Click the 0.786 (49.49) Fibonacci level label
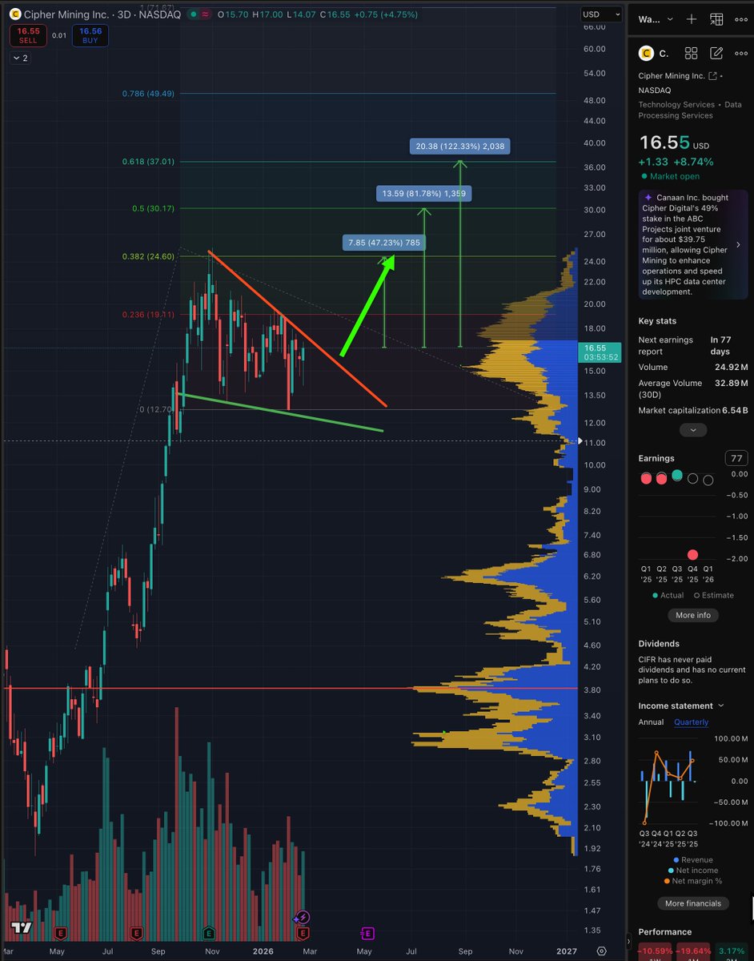 pyautogui.click(x=148, y=93)
